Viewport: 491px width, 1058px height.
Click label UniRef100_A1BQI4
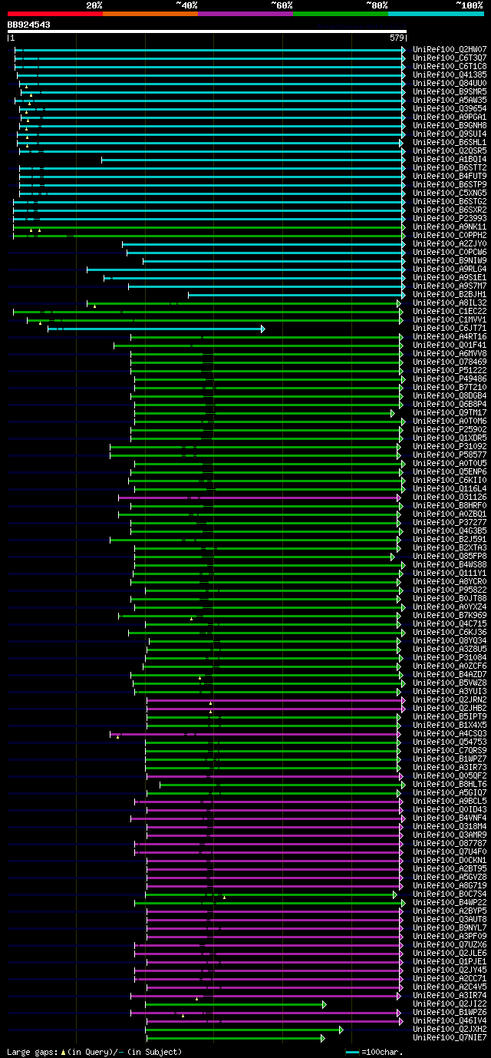coord(450,159)
